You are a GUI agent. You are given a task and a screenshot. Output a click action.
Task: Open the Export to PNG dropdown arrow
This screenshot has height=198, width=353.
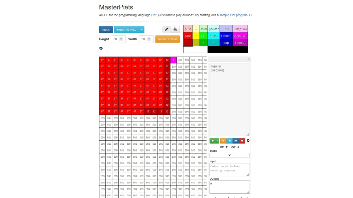pyautogui.click(x=141, y=30)
